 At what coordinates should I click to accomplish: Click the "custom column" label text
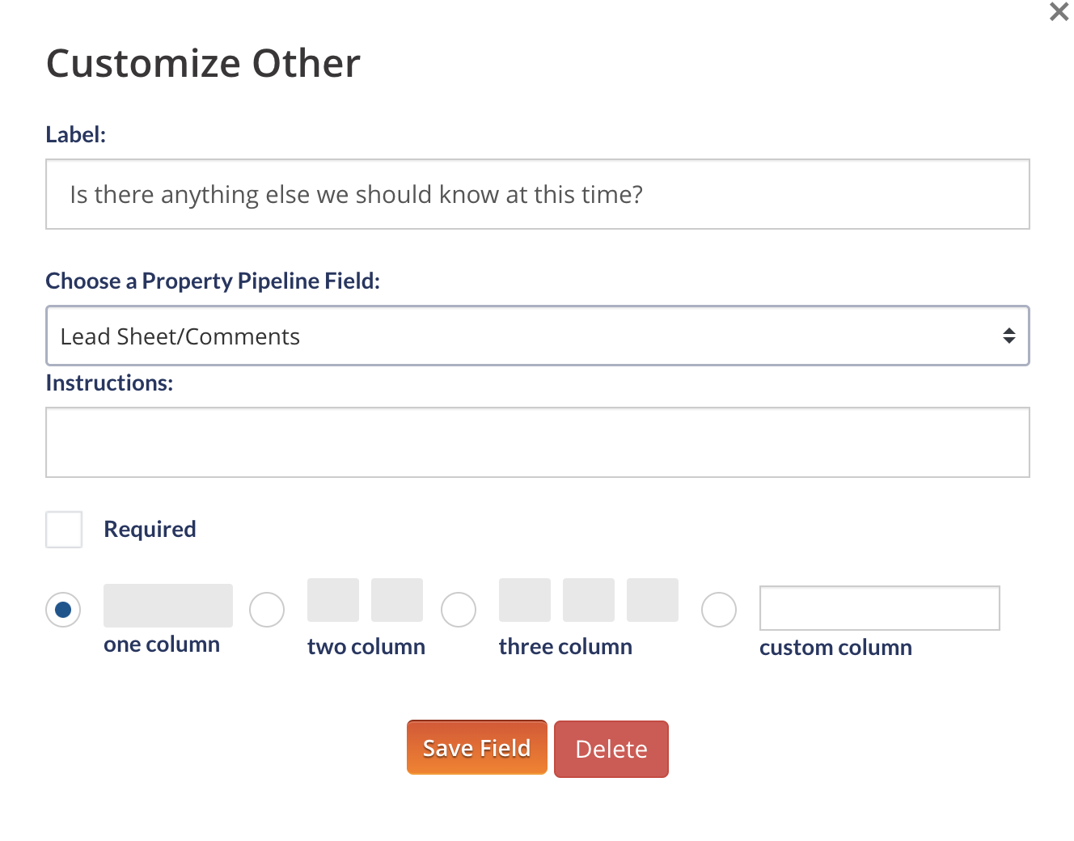pyautogui.click(x=835, y=648)
